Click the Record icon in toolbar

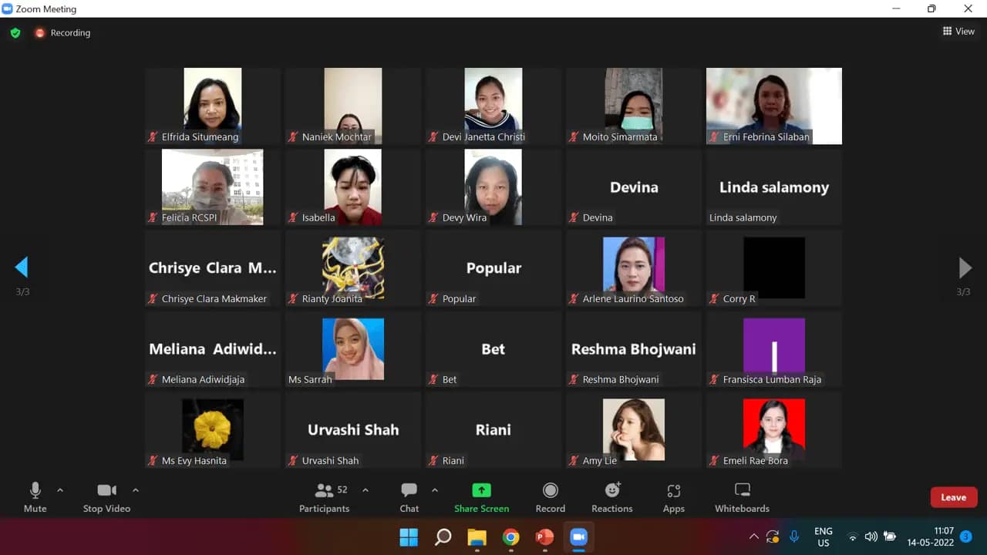[x=550, y=497]
